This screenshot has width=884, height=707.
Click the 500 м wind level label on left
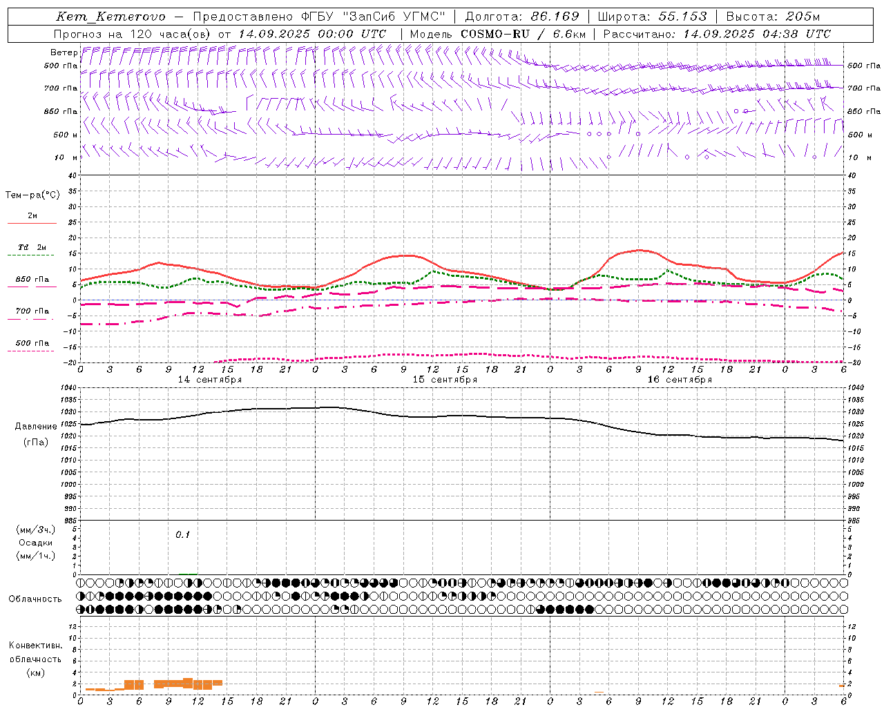click(66, 135)
